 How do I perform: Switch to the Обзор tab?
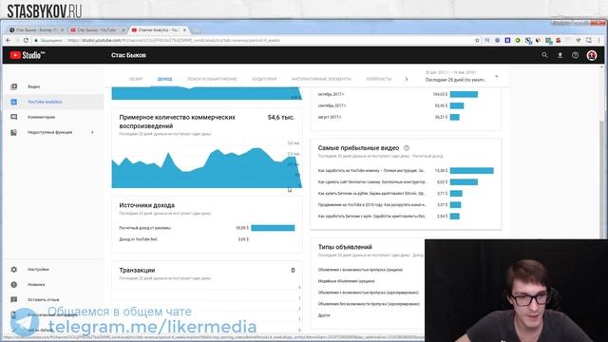[x=136, y=79]
